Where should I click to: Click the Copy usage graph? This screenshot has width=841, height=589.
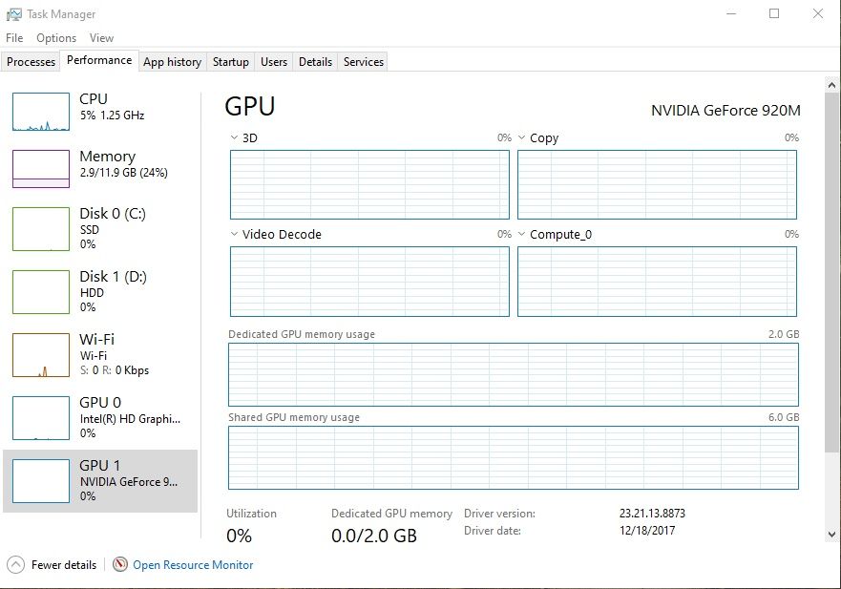pyautogui.click(x=657, y=184)
